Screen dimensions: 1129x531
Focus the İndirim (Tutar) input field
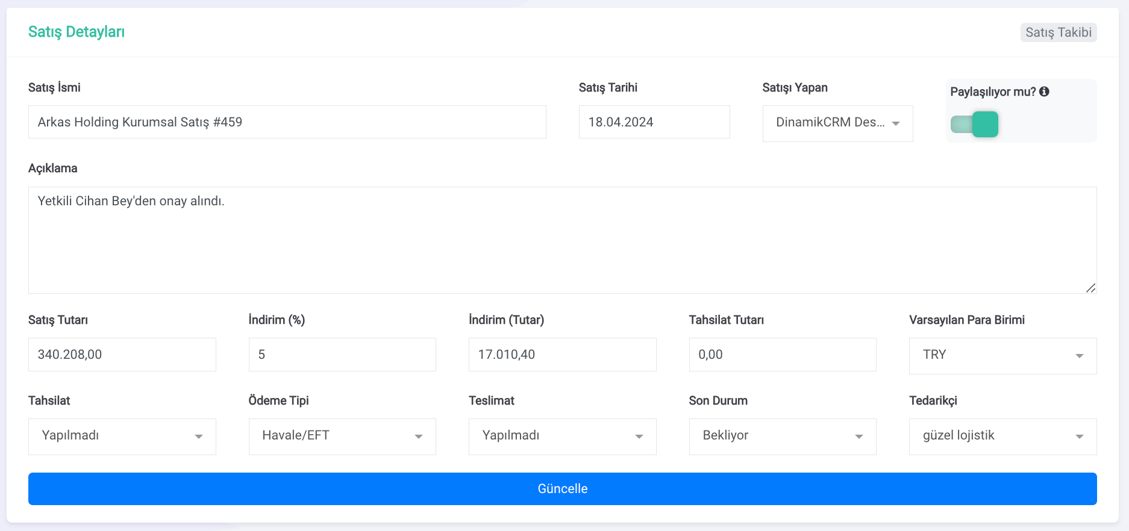coord(562,355)
